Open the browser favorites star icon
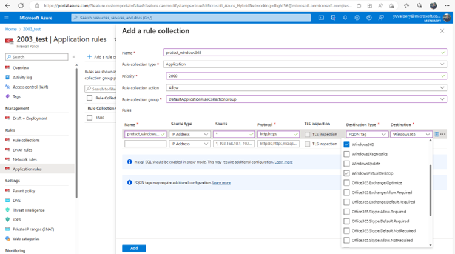The image size is (455, 254). click(406, 5)
